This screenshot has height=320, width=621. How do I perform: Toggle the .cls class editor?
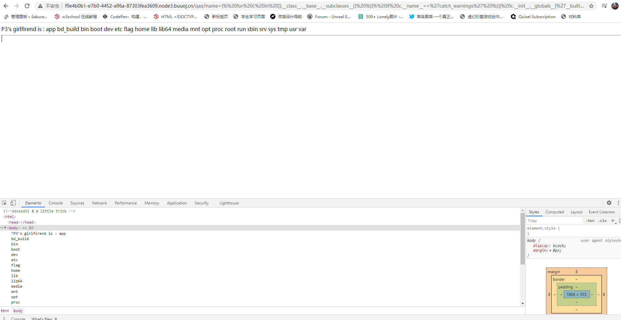pos(603,221)
